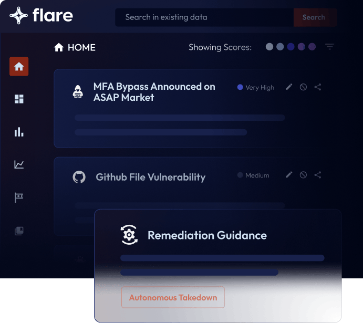Open the dashboard grid sidebar icon
The width and height of the screenshot is (363, 323).
point(19,99)
